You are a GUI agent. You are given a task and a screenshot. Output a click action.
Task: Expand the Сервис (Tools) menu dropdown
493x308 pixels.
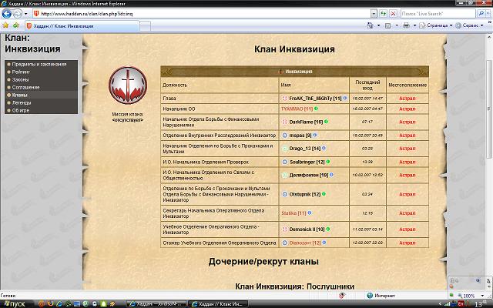click(483, 25)
